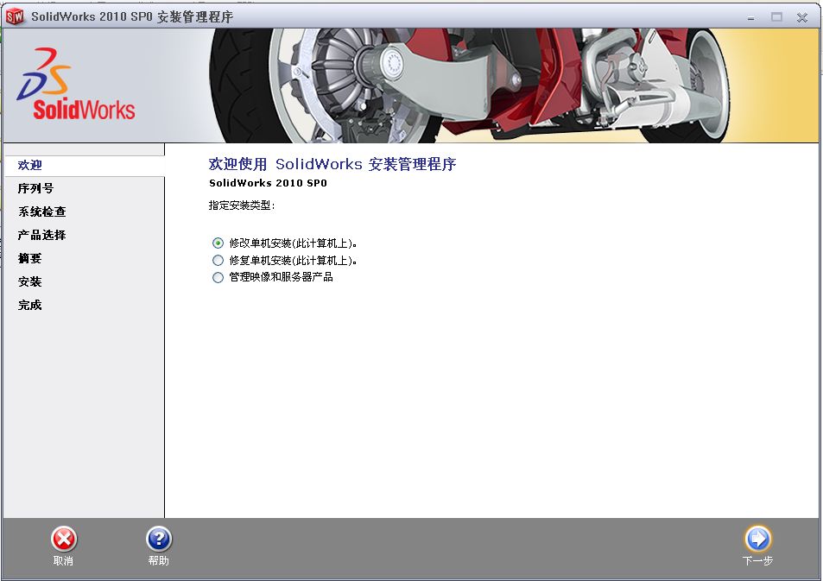Go to the 欢迎 (Welcome) step
This screenshot has width=823, height=581.
(x=84, y=166)
